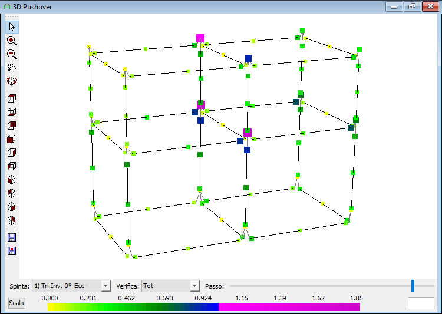
Task: Select isometric view with lower-right face shaded
Action: point(12,207)
